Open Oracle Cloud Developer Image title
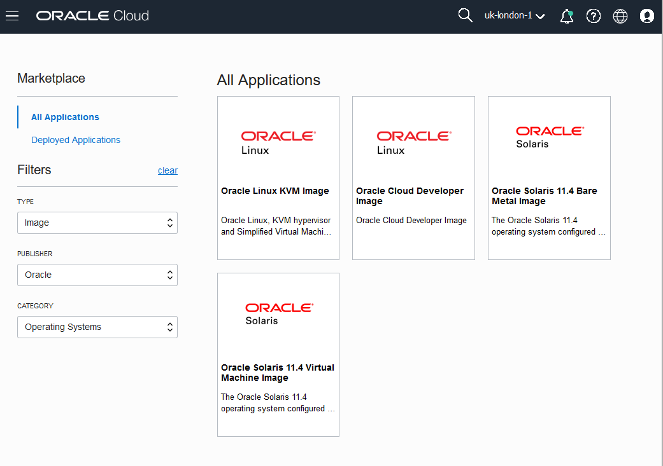Viewport: 663px width, 466px height. [410, 196]
